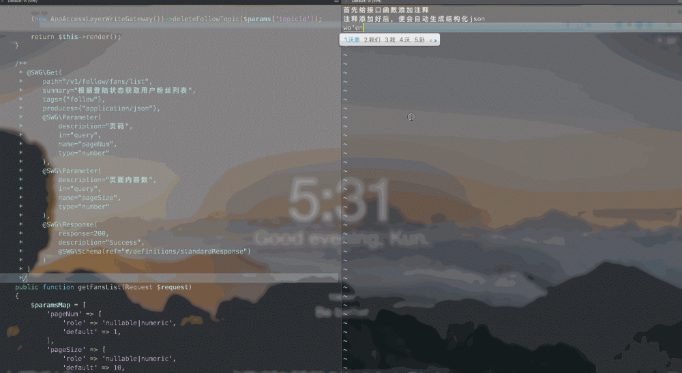
Task: Click description="页面内容数" line
Action: coord(107,179)
